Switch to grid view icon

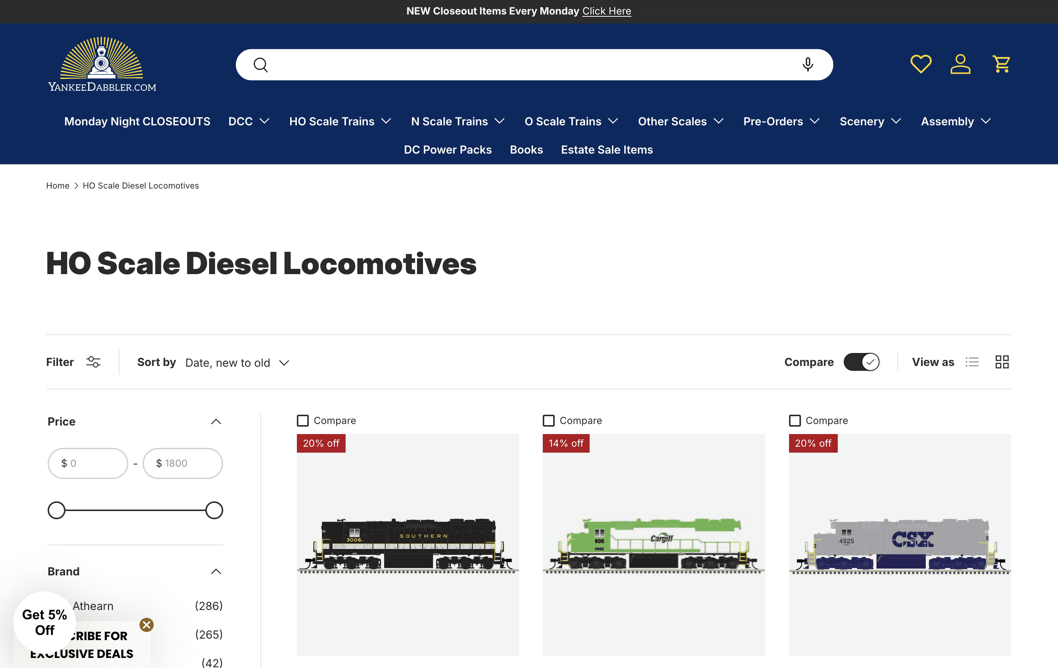(x=1002, y=362)
